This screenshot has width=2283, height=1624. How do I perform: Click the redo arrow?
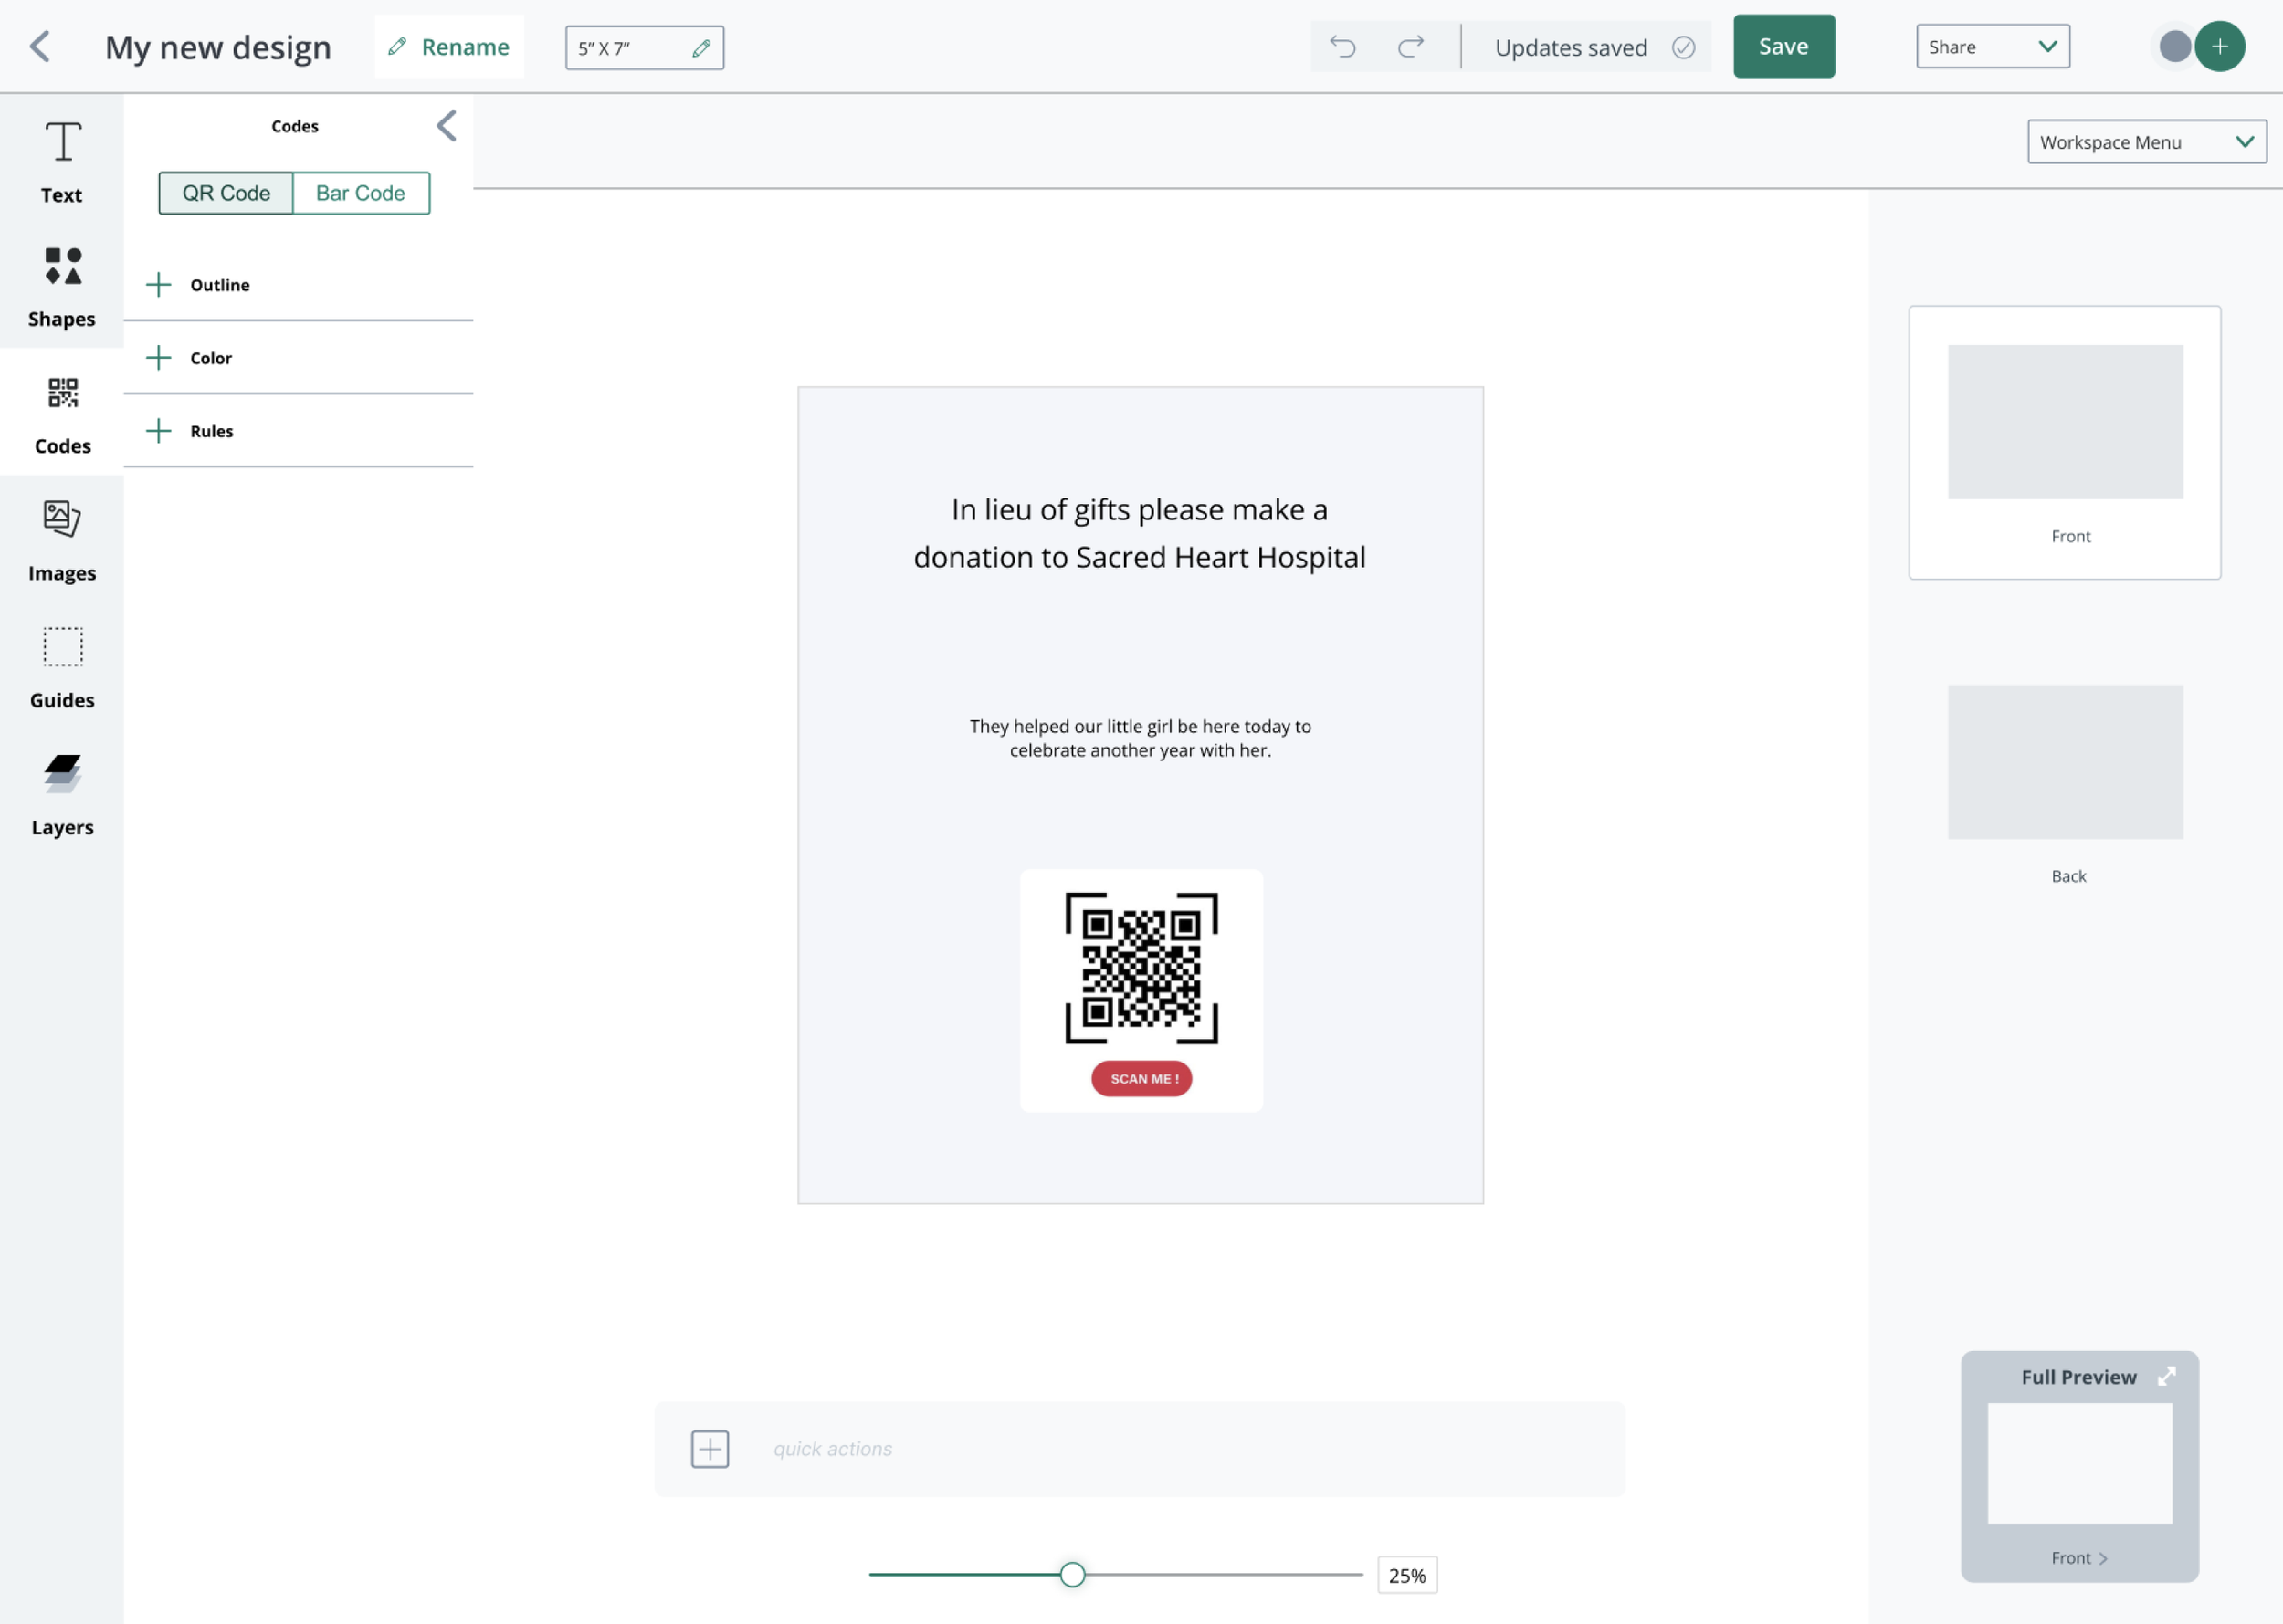point(1411,46)
